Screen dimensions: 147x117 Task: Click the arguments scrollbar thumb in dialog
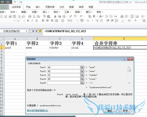click(x=129, y=70)
